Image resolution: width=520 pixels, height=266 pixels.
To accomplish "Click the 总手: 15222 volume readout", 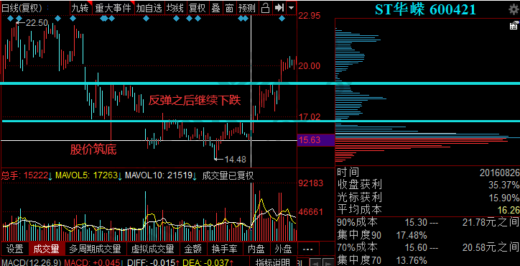I will coord(27,175).
